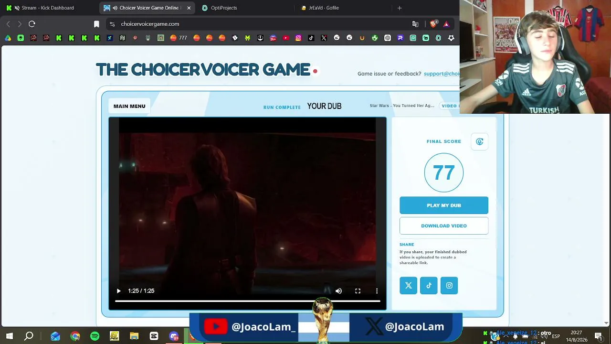
Task: Open the translate page icon
Action: tap(415, 24)
